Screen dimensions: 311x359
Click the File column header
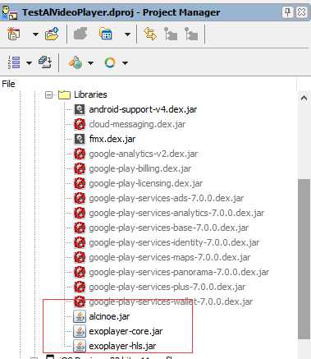[x=8, y=84]
